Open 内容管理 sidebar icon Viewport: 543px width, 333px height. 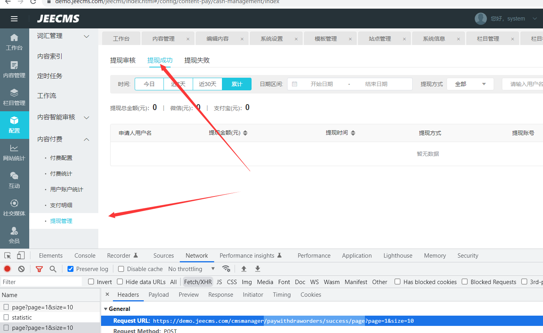pyautogui.click(x=14, y=69)
